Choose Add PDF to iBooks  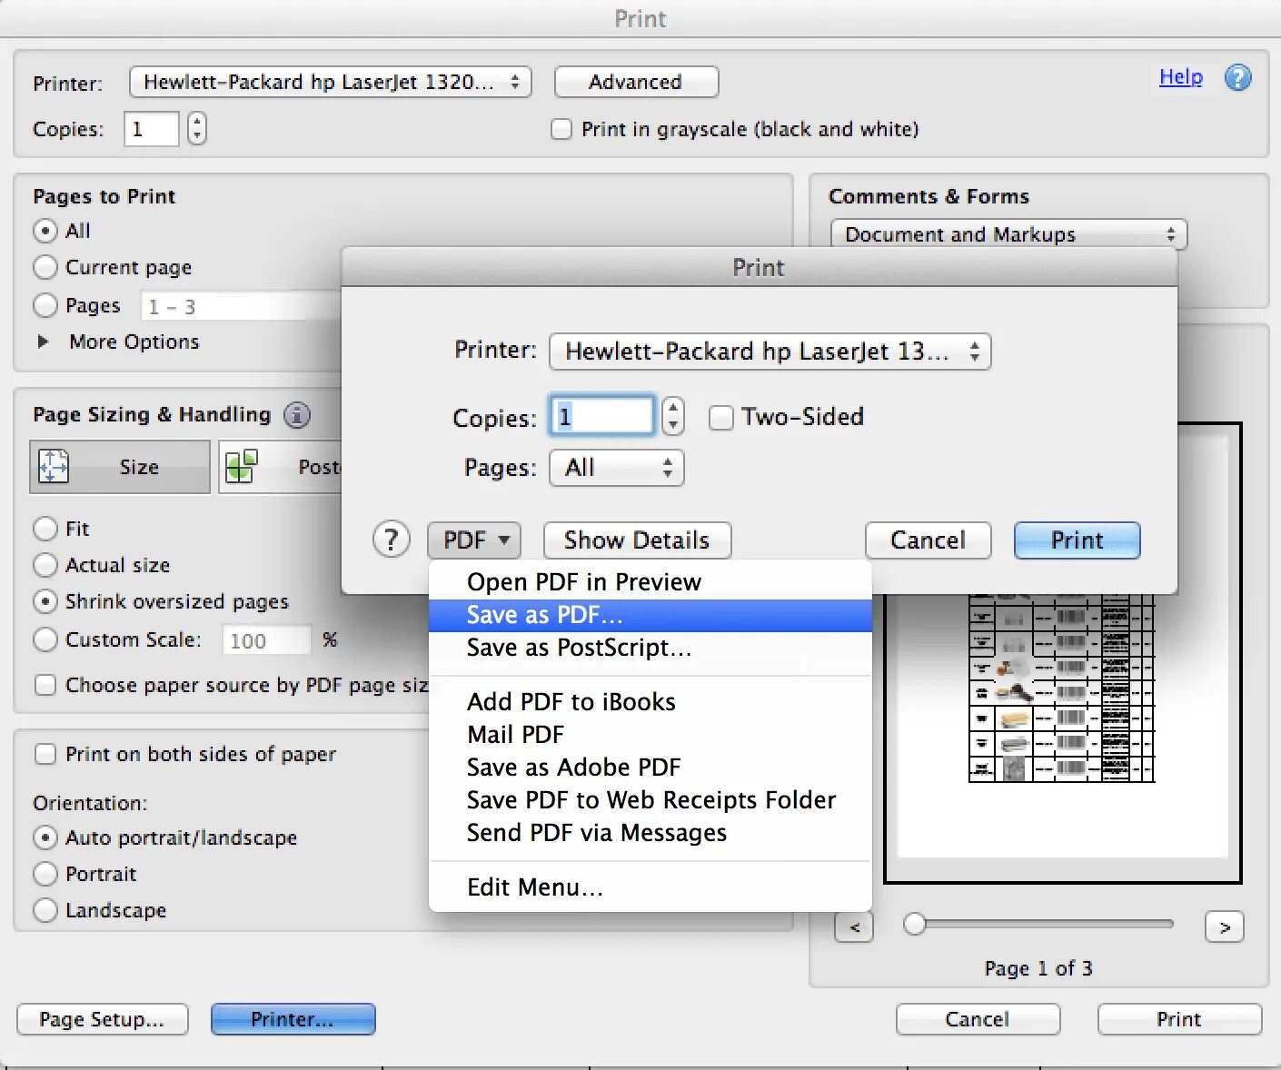650,702
